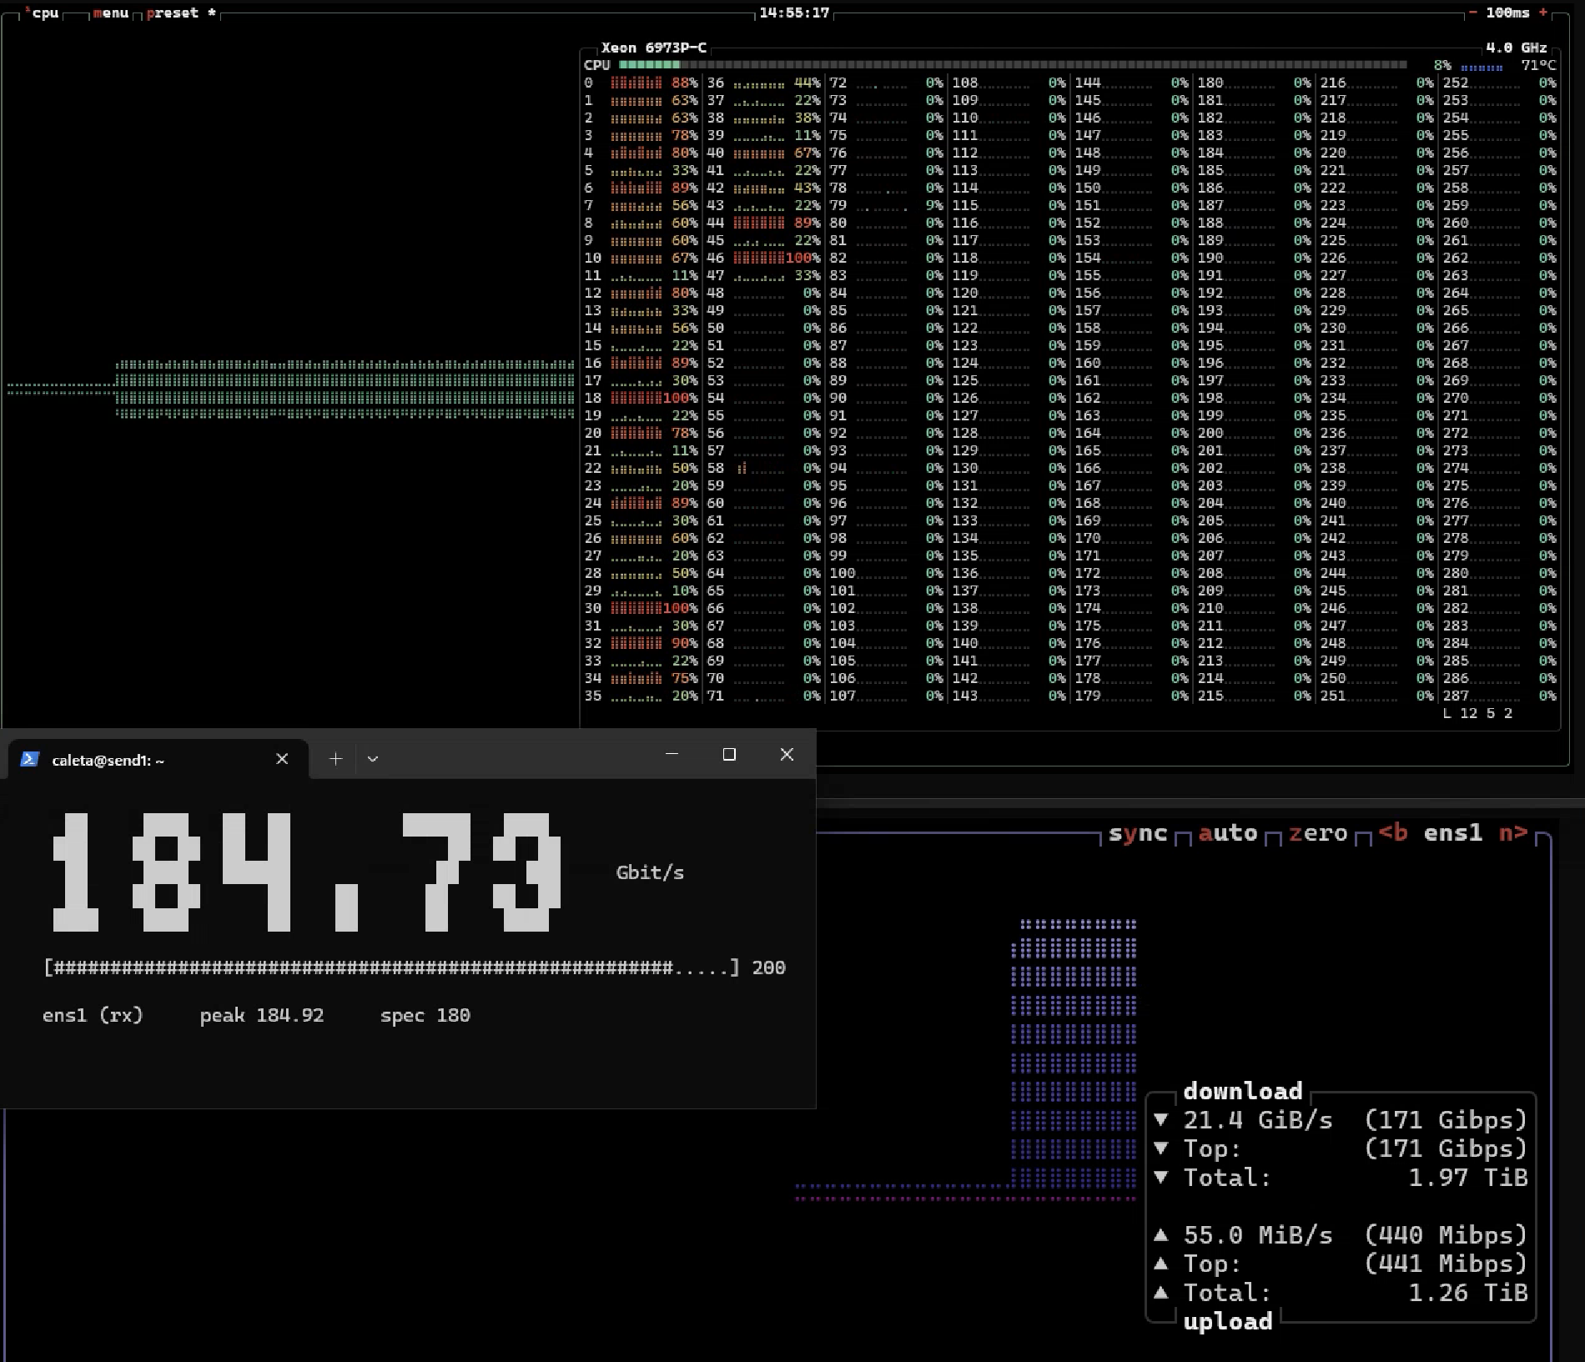Click the cpu box label in btop
1585x1362 pixels.
[43, 13]
